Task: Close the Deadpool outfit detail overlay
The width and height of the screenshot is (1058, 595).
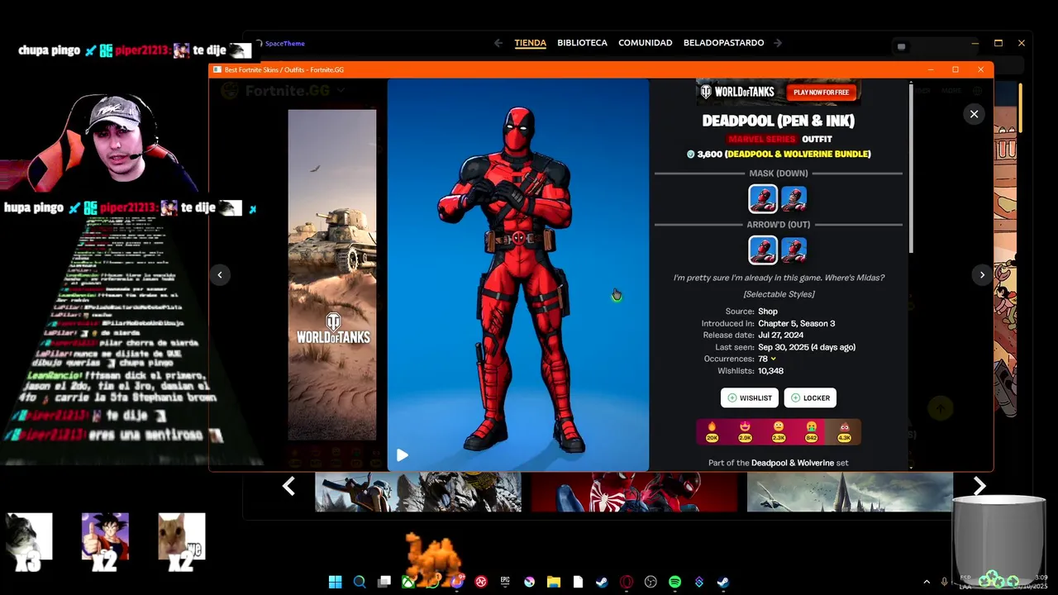Action: click(974, 114)
